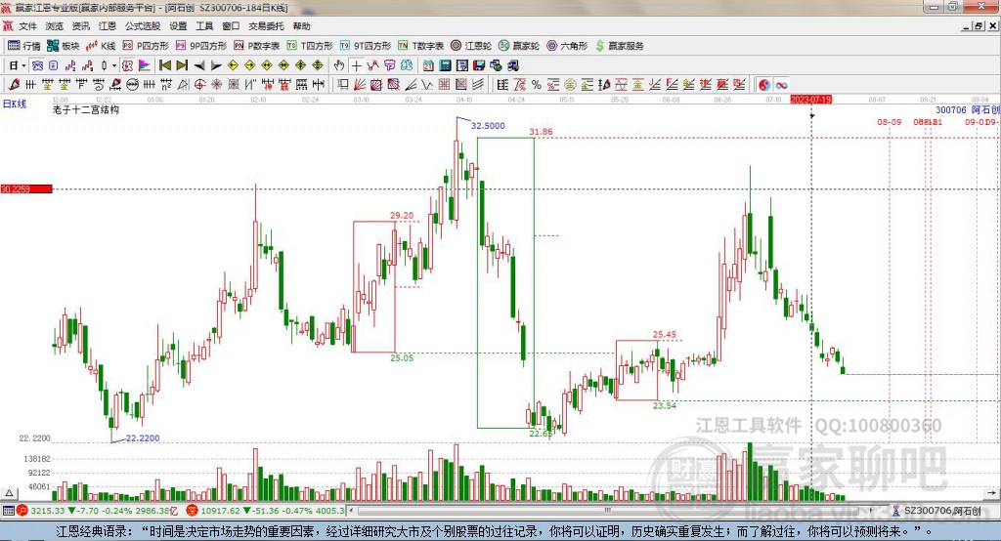
Task: Select the red pencil drawing tool
Action: pyautogui.click(x=14, y=85)
